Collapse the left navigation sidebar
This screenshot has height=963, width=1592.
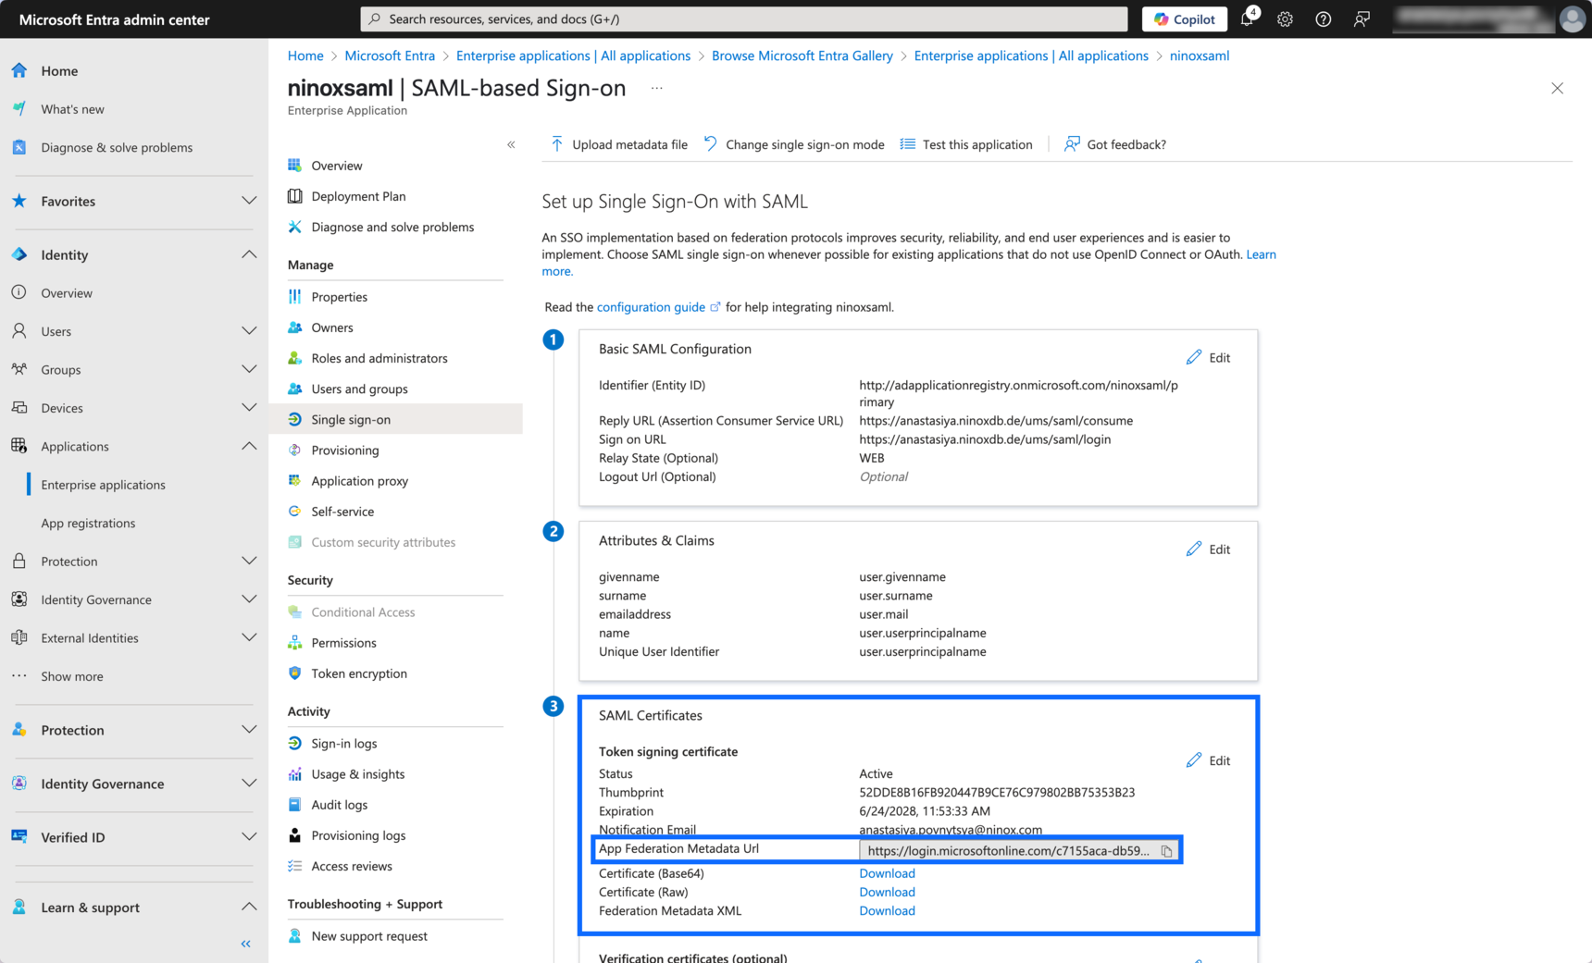[x=245, y=944]
